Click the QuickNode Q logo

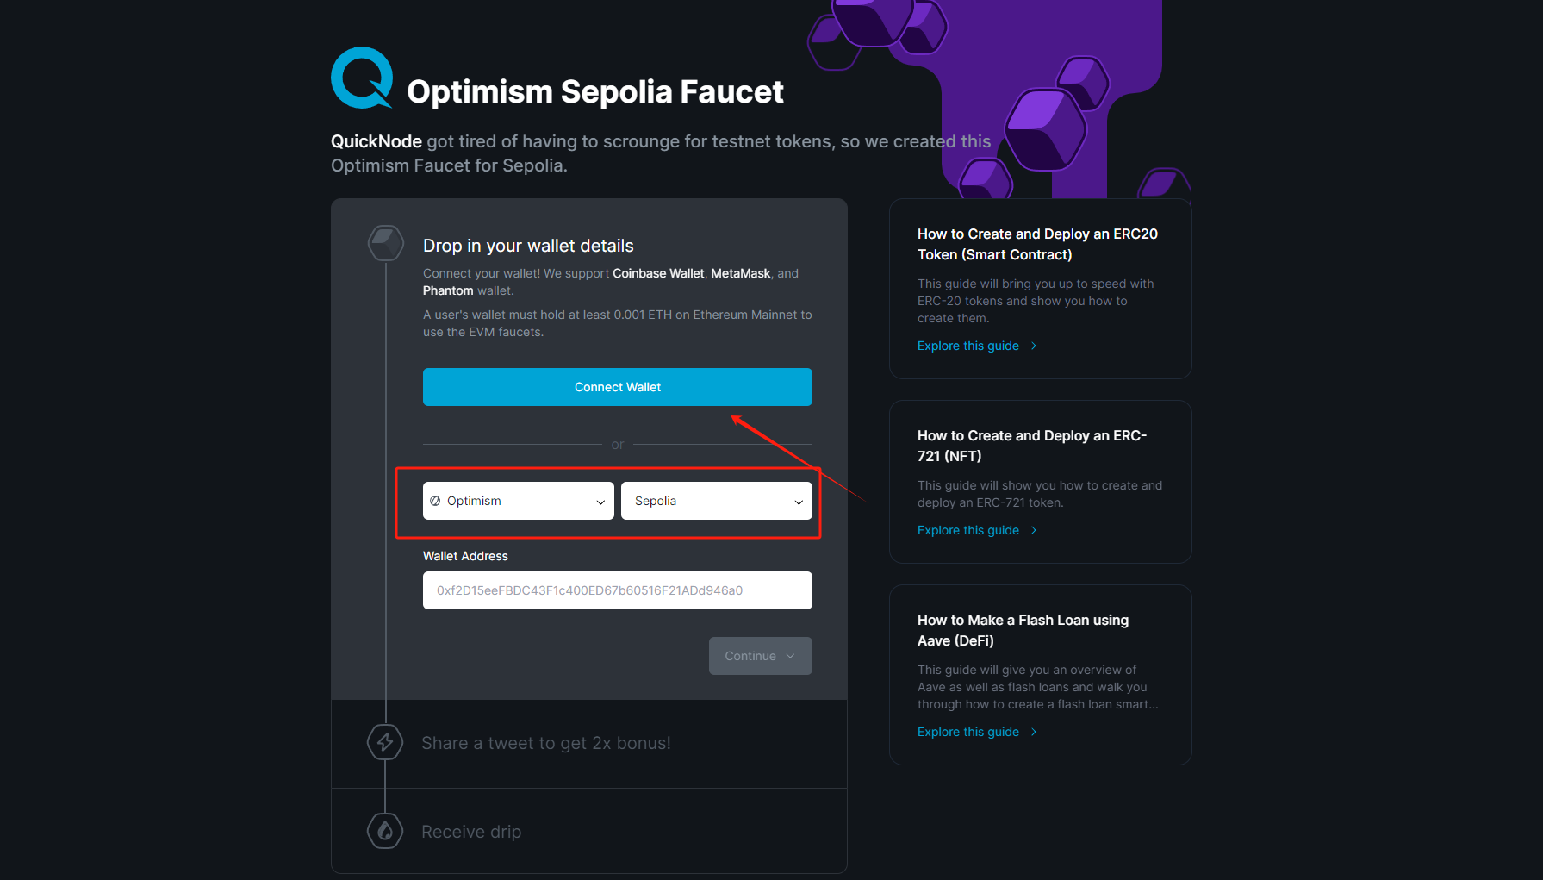pyautogui.click(x=362, y=78)
